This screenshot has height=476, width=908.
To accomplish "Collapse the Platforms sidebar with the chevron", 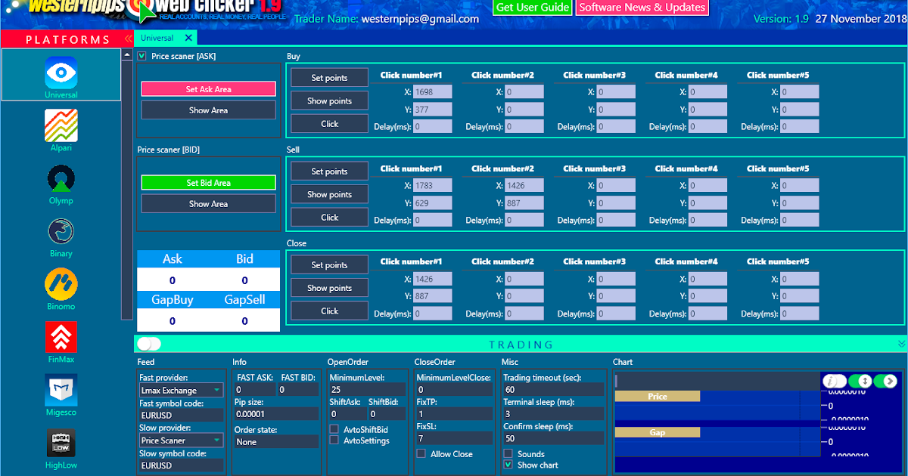I will pos(127,39).
